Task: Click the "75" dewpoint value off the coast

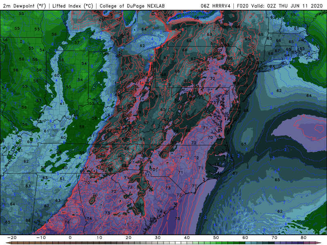Action: (177, 218)
